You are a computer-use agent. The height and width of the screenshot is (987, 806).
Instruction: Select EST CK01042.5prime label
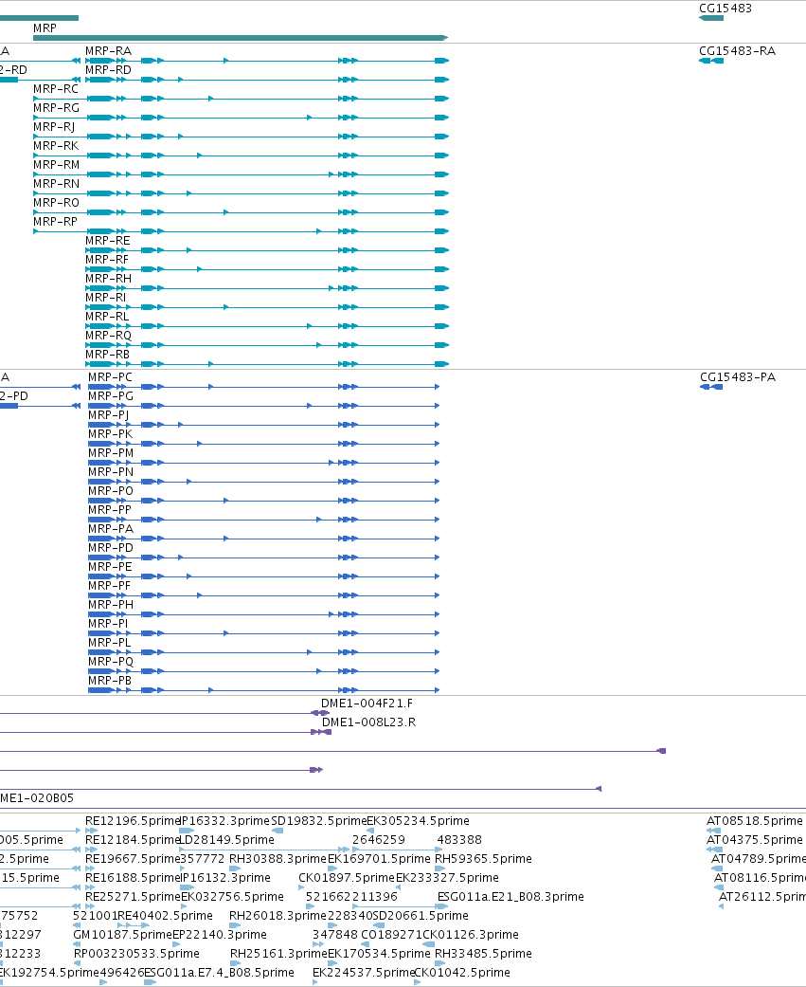point(462,972)
